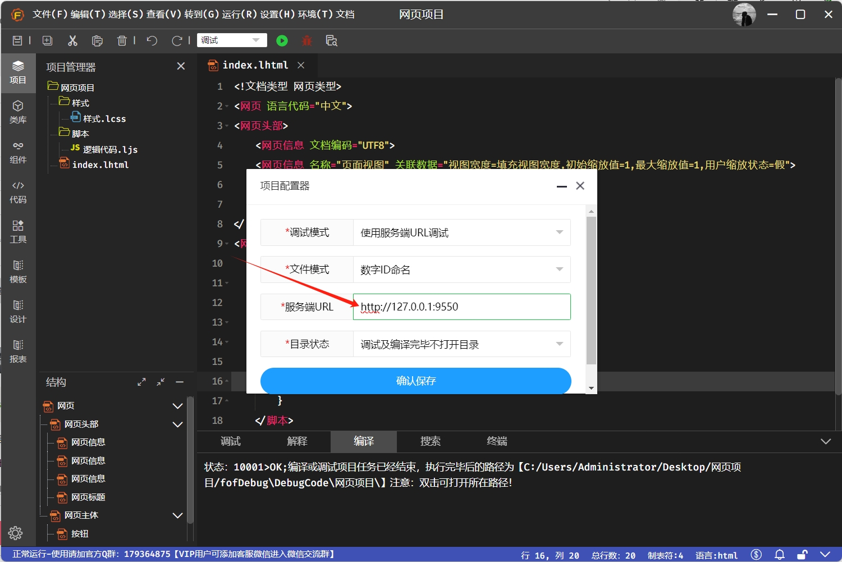The width and height of the screenshot is (842, 562).
Task: Click the dollar coin status bar icon
Action: [757, 555]
